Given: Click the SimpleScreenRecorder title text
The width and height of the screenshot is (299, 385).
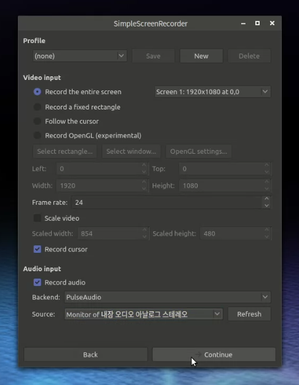Looking at the screenshot, I should click(x=151, y=24).
